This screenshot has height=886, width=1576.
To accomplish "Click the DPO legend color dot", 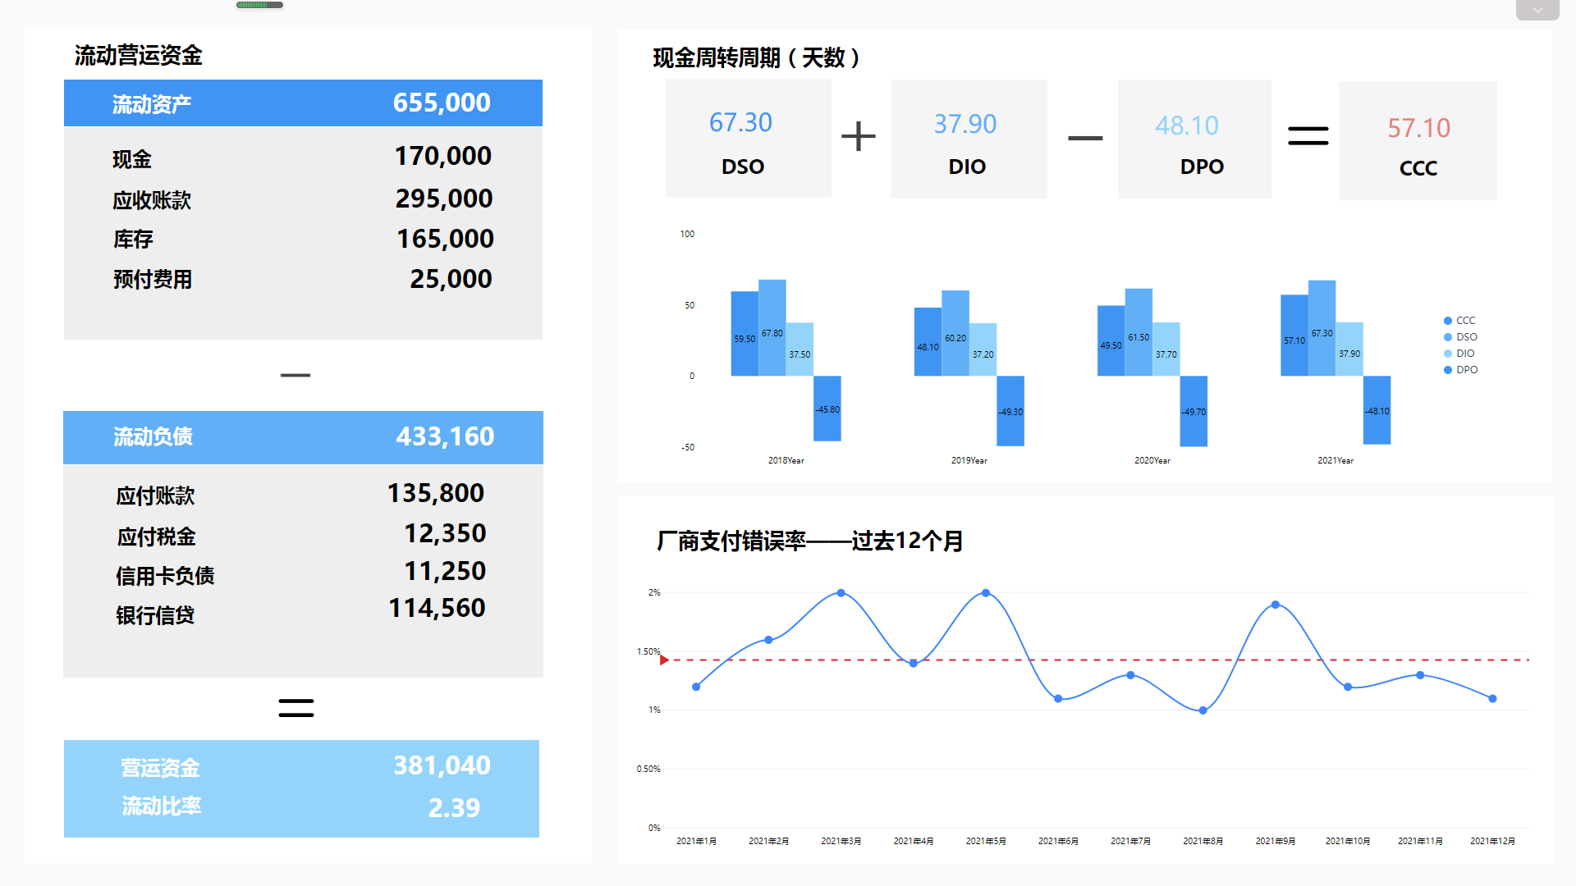I will click(1448, 370).
